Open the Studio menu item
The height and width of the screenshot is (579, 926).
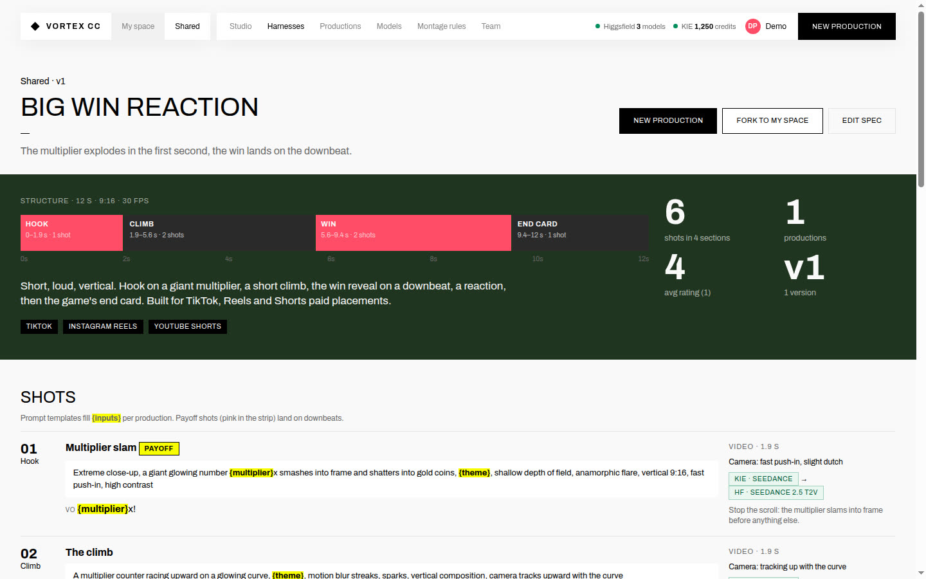pyautogui.click(x=241, y=26)
